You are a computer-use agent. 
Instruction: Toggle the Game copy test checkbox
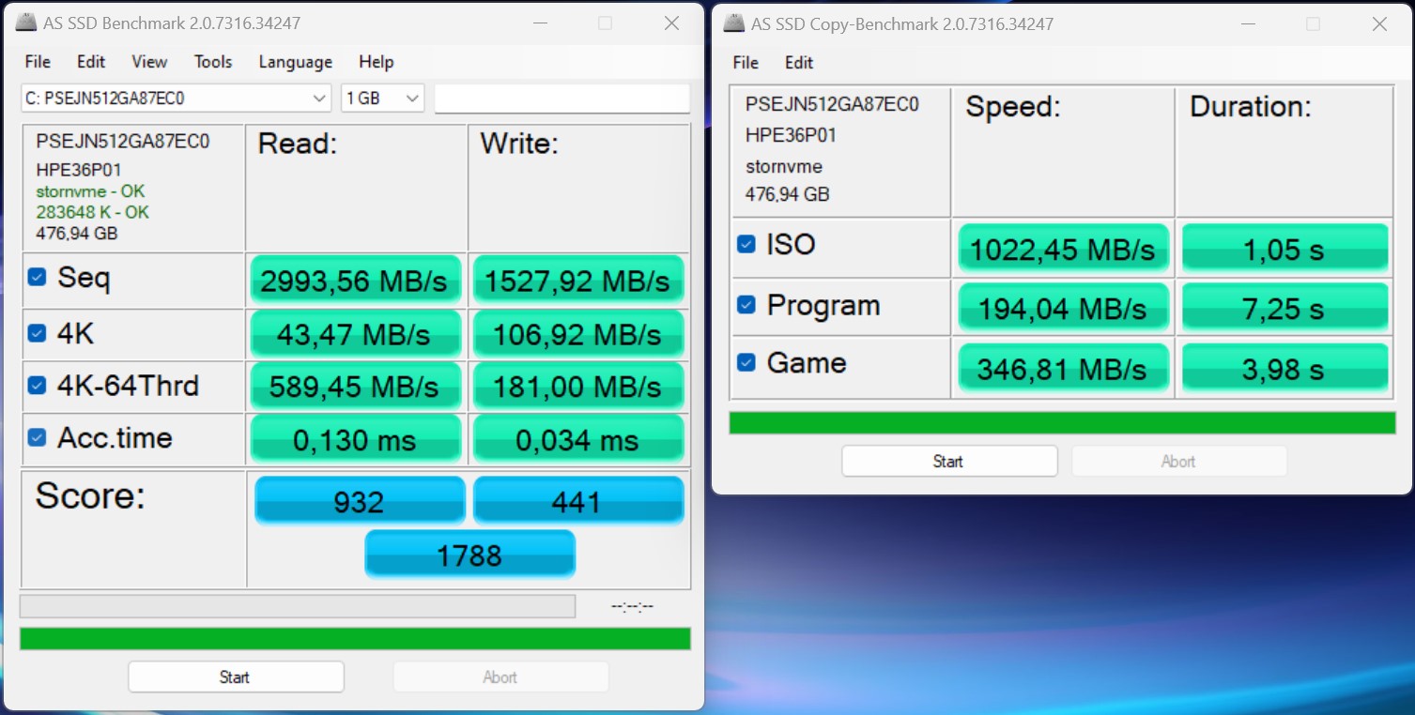point(746,362)
